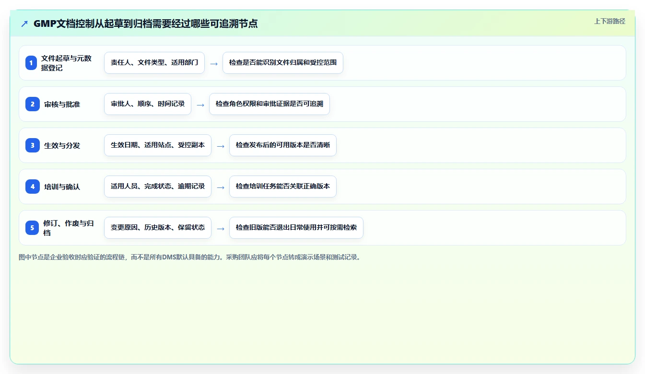645x374 pixels.
Task: Click the step number 2 badge
Action: 33,104
